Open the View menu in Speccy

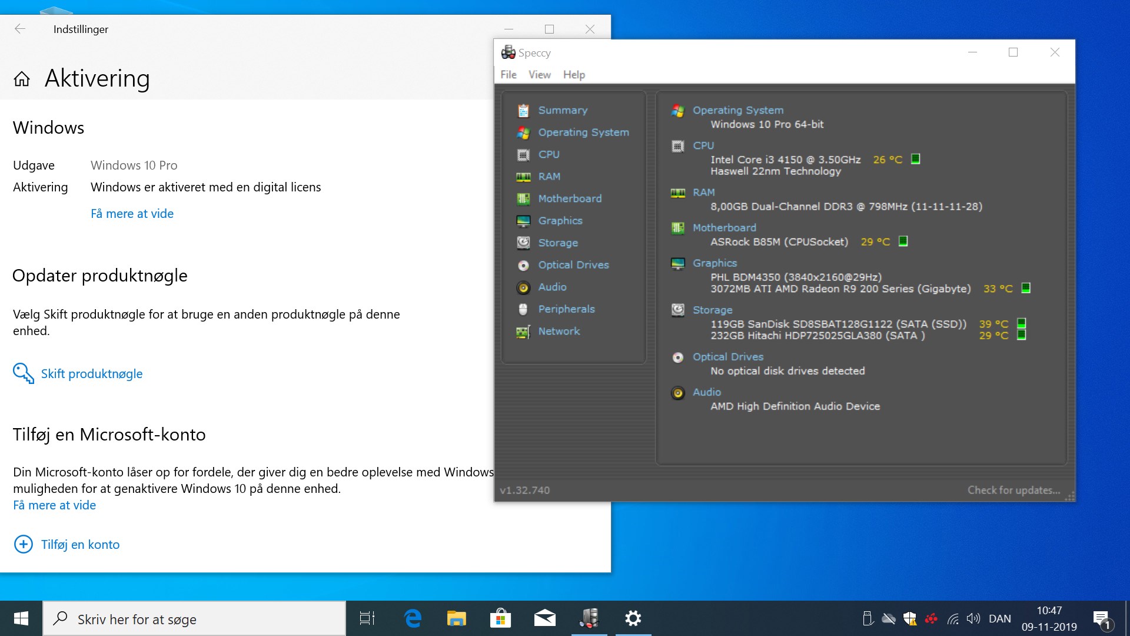540,75
